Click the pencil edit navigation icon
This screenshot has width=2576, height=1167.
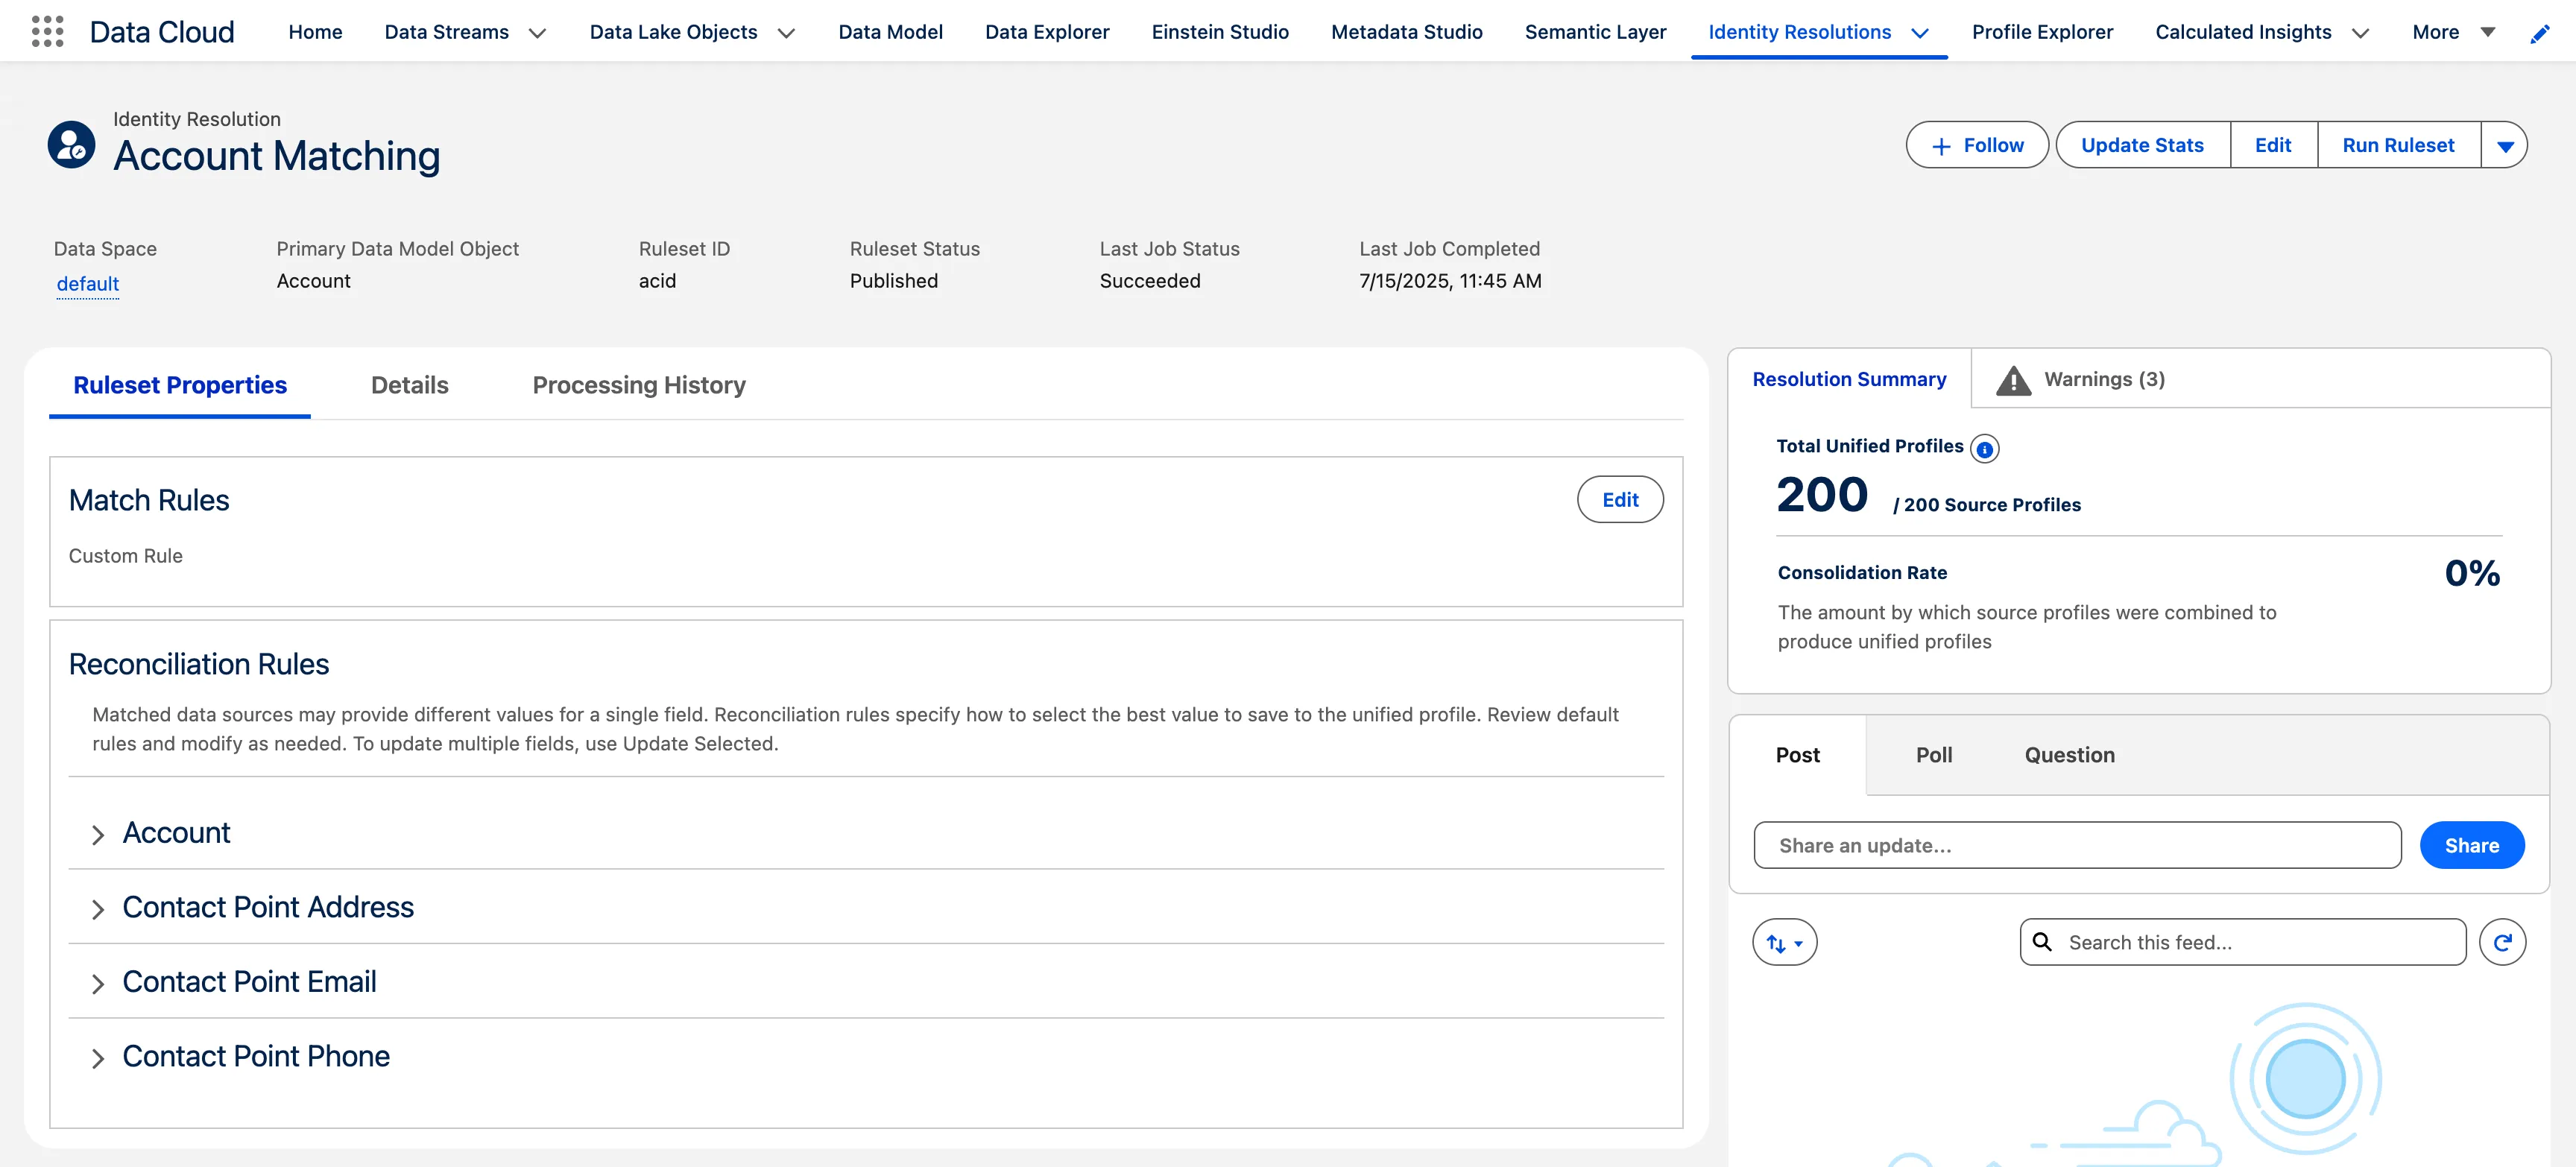click(2539, 34)
